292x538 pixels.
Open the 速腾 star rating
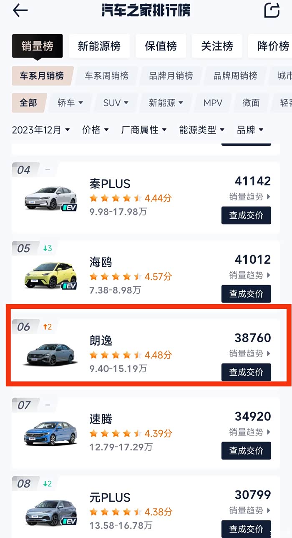point(131,434)
